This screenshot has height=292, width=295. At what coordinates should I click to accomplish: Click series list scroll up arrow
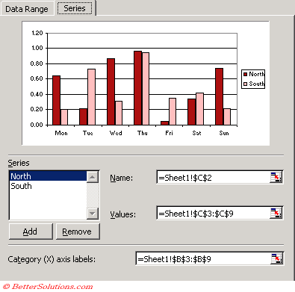coord(93,177)
